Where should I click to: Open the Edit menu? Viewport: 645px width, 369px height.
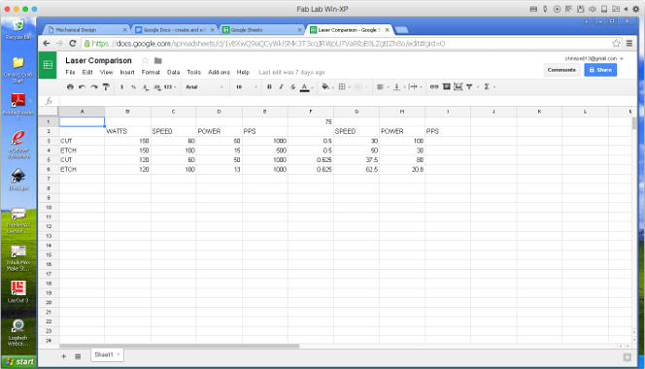tap(87, 72)
